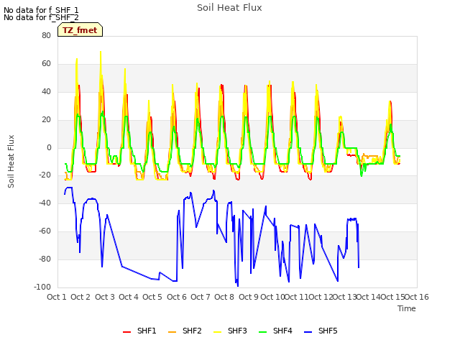The image size is (460, 345).
Task: Click the 'Oct 6' x-axis tick label
Action: point(177,297)
